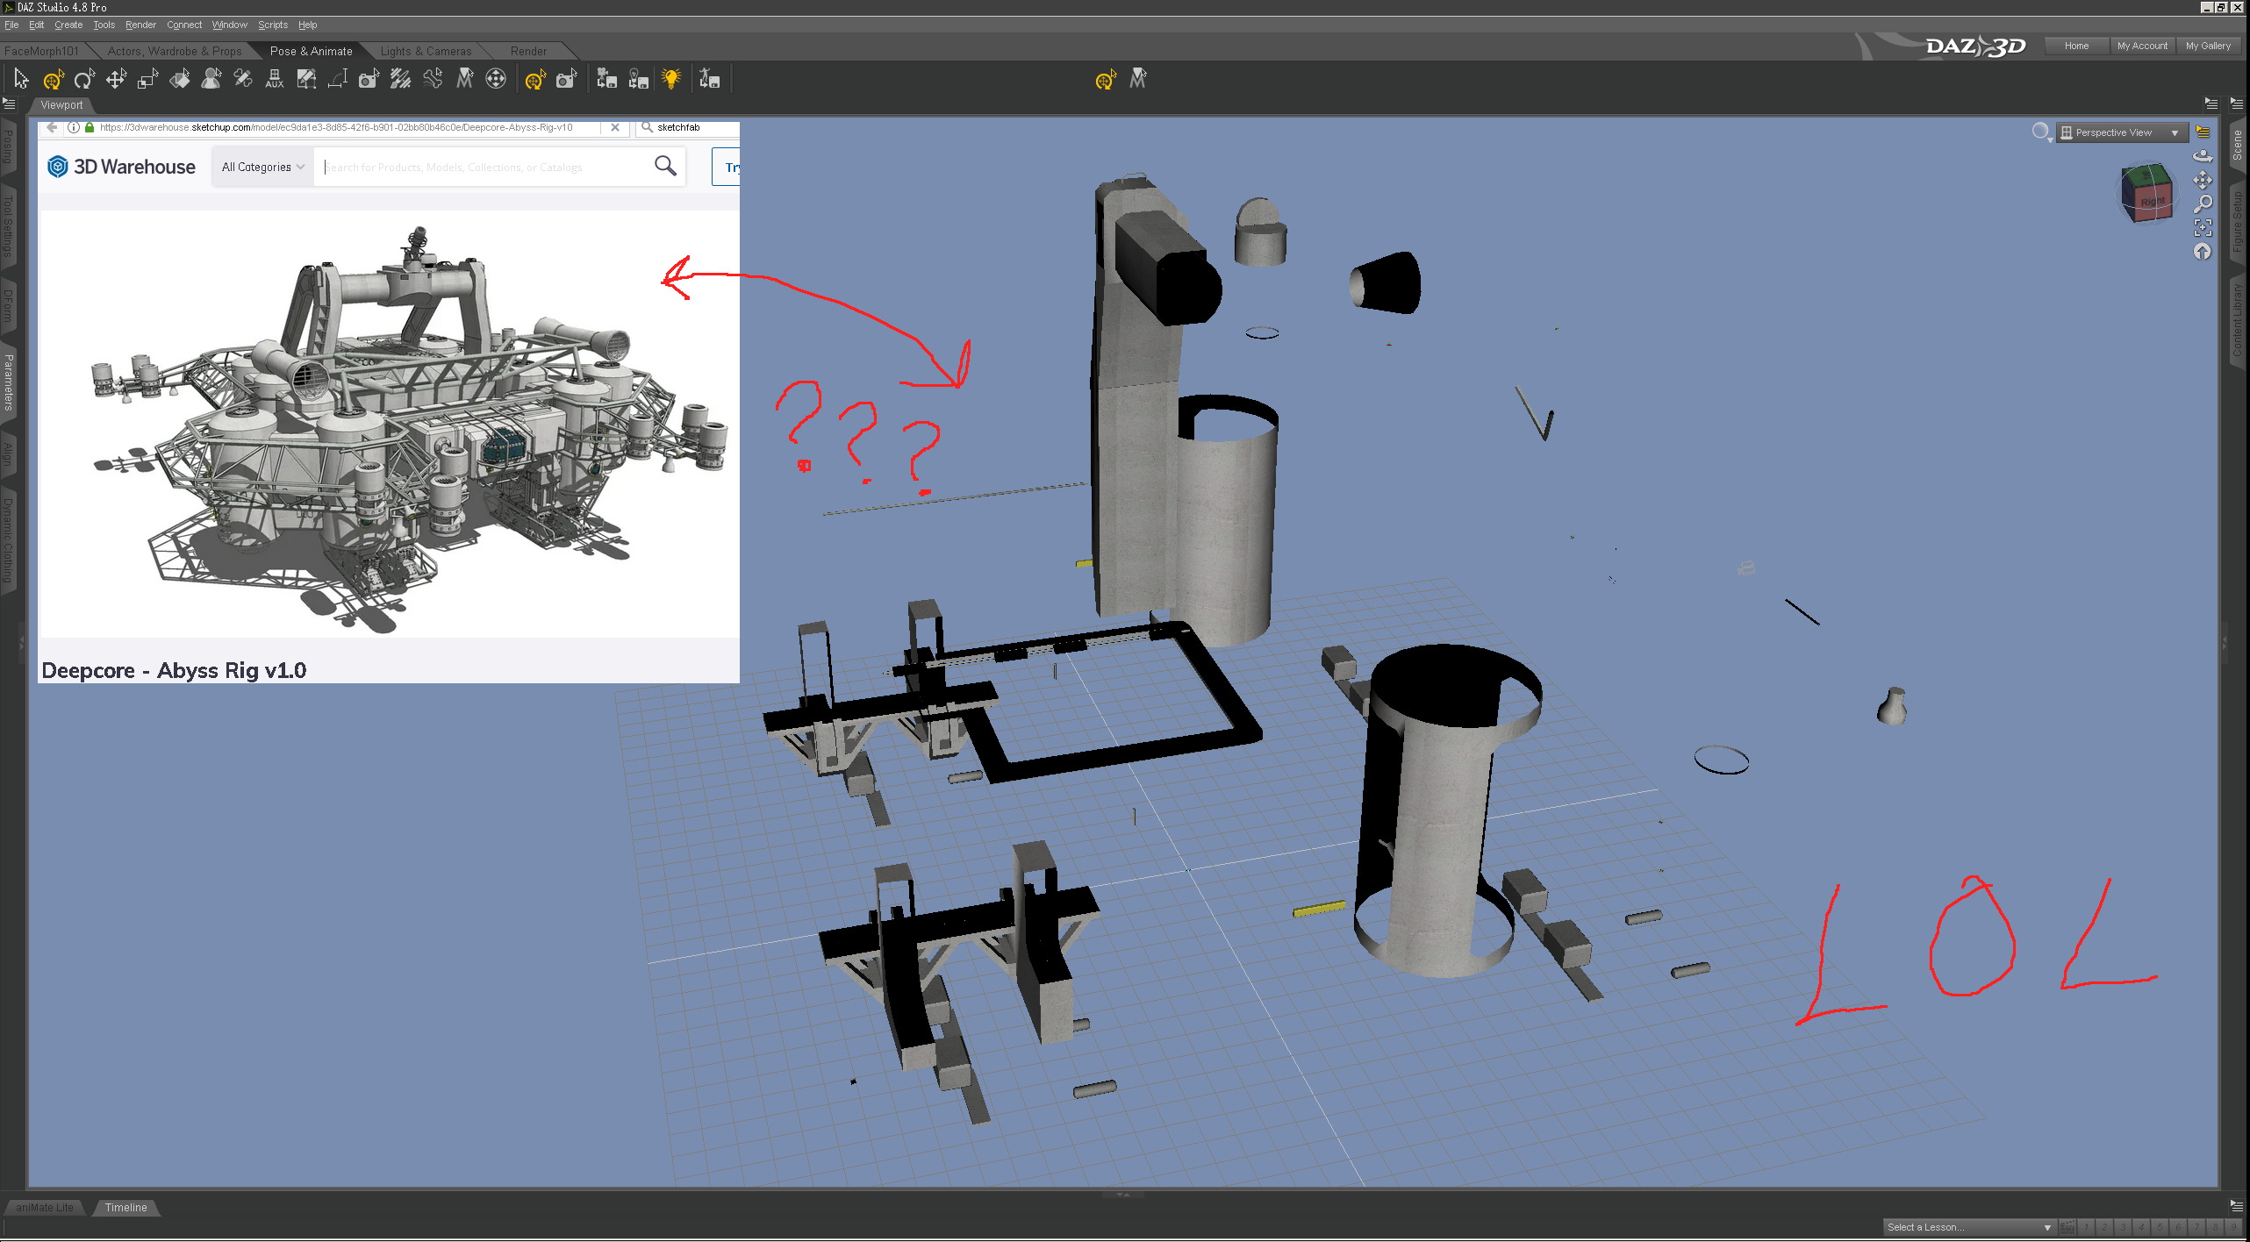
Task: Click the reset view home icon
Action: point(2203,253)
